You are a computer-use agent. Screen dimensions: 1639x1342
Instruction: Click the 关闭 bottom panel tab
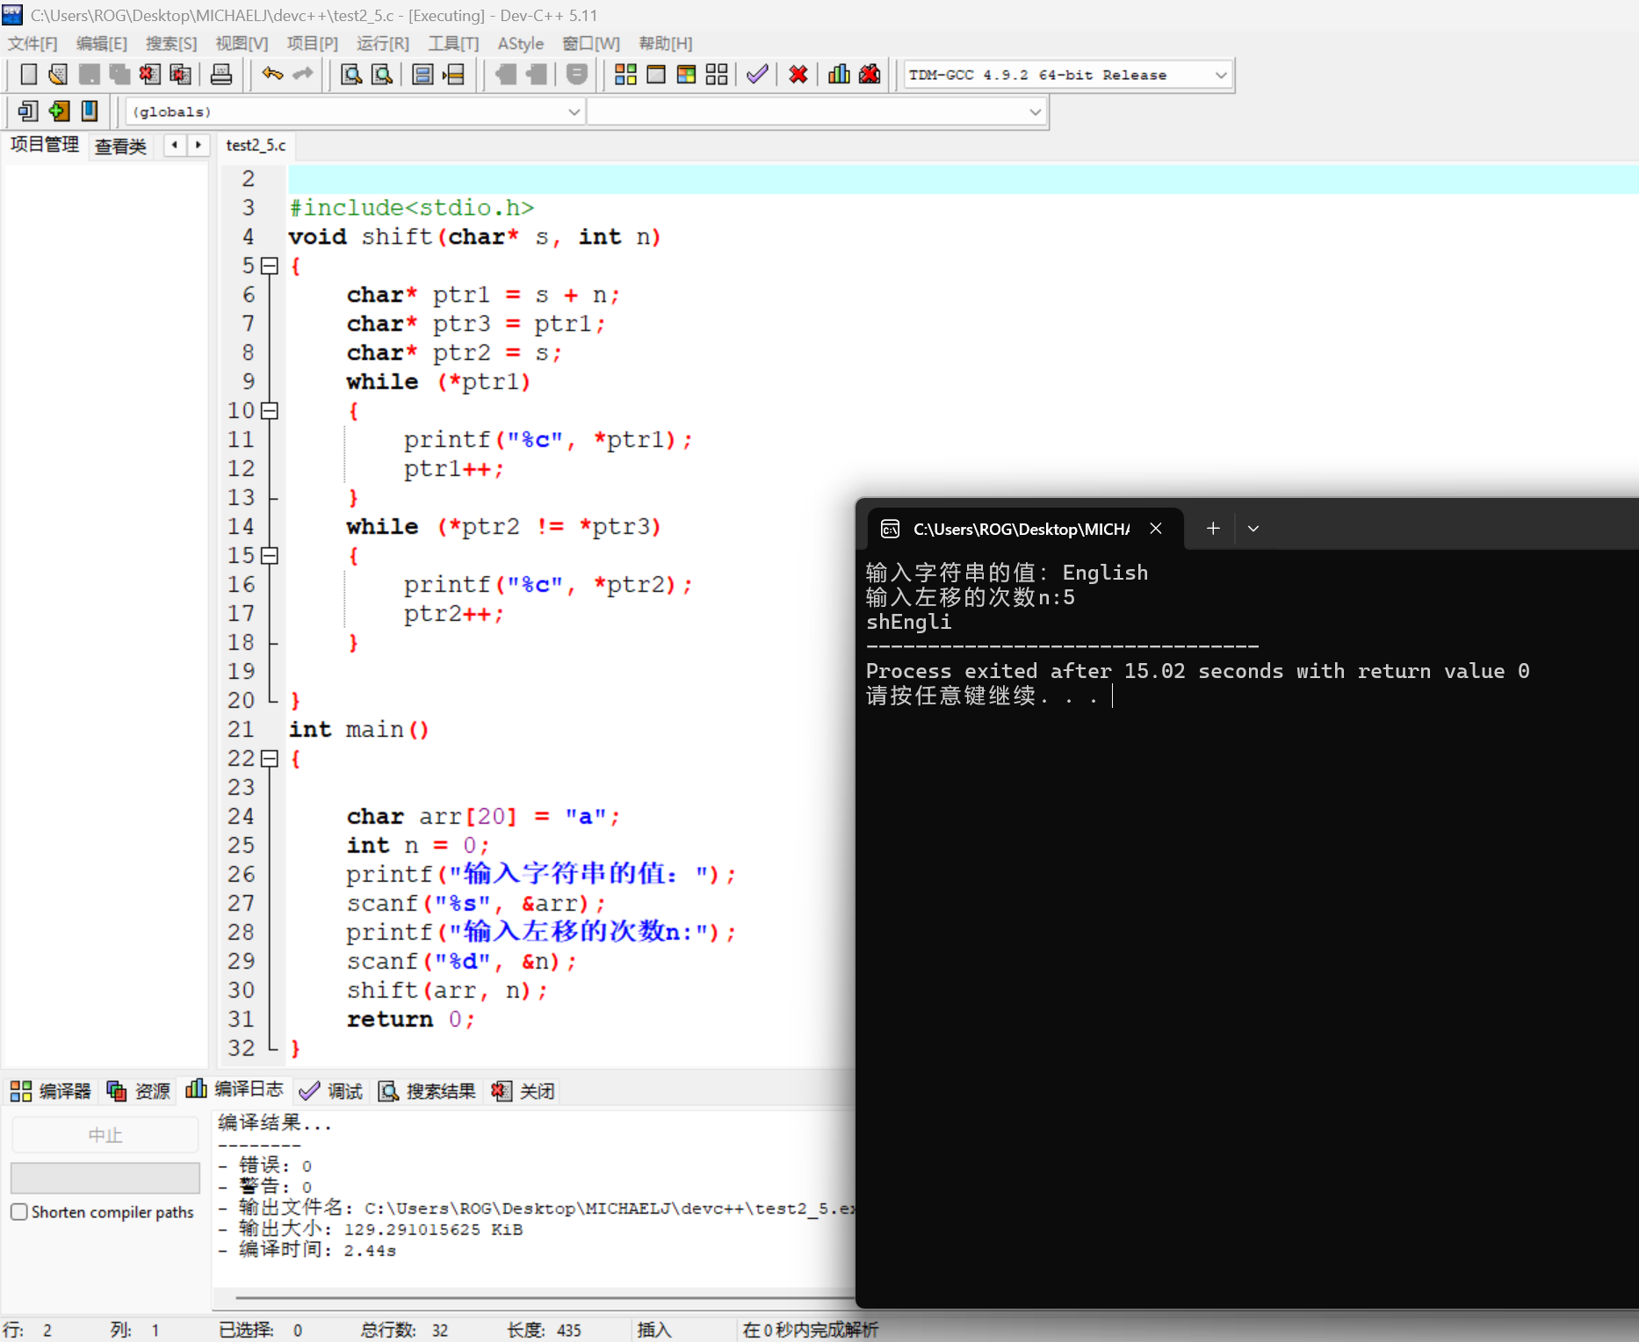point(523,1091)
